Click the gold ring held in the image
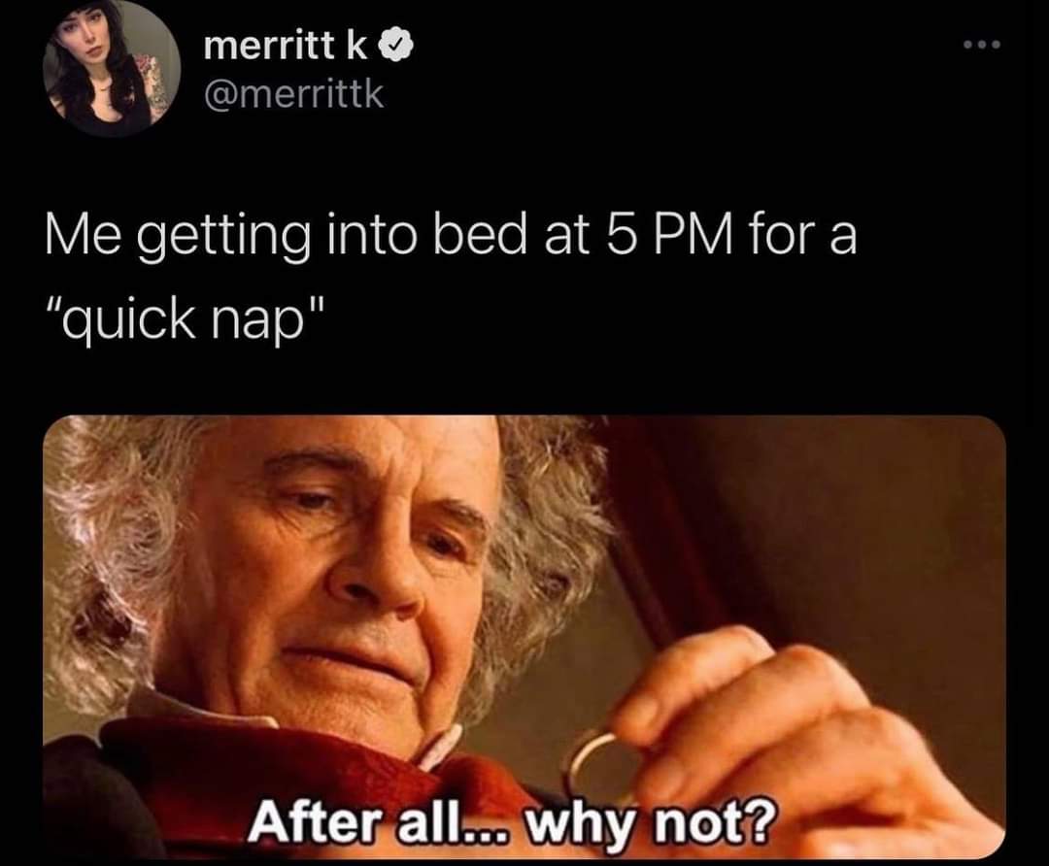This screenshot has width=1049, height=866. (596, 768)
